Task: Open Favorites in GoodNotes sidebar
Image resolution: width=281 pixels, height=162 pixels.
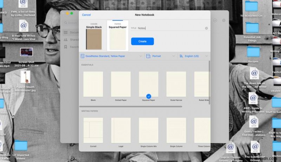Action: click(x=71, y=47)
